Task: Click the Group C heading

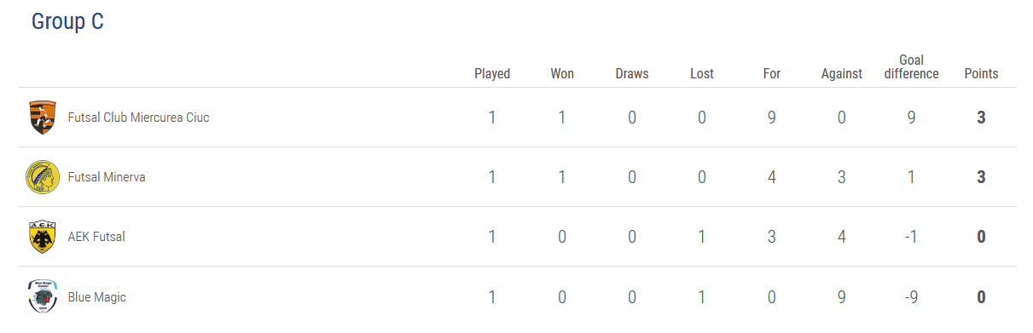Action: [x=67, y=21]
